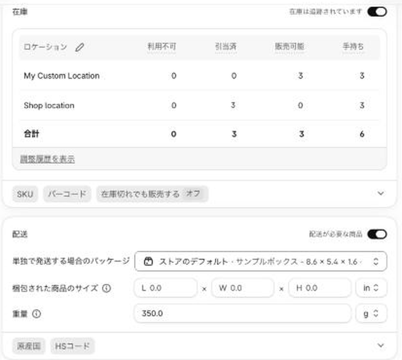The height and width of the screenshot is (360, 402).
Task: Open the 調整履歴を表示 link
Action: (x=47, y=159)
